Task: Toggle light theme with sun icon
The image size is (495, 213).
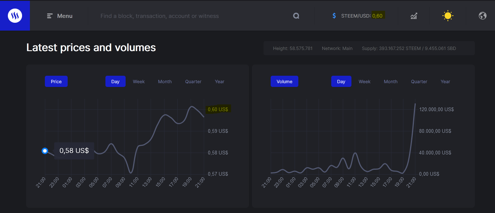Action: click(x=448, y=16)
